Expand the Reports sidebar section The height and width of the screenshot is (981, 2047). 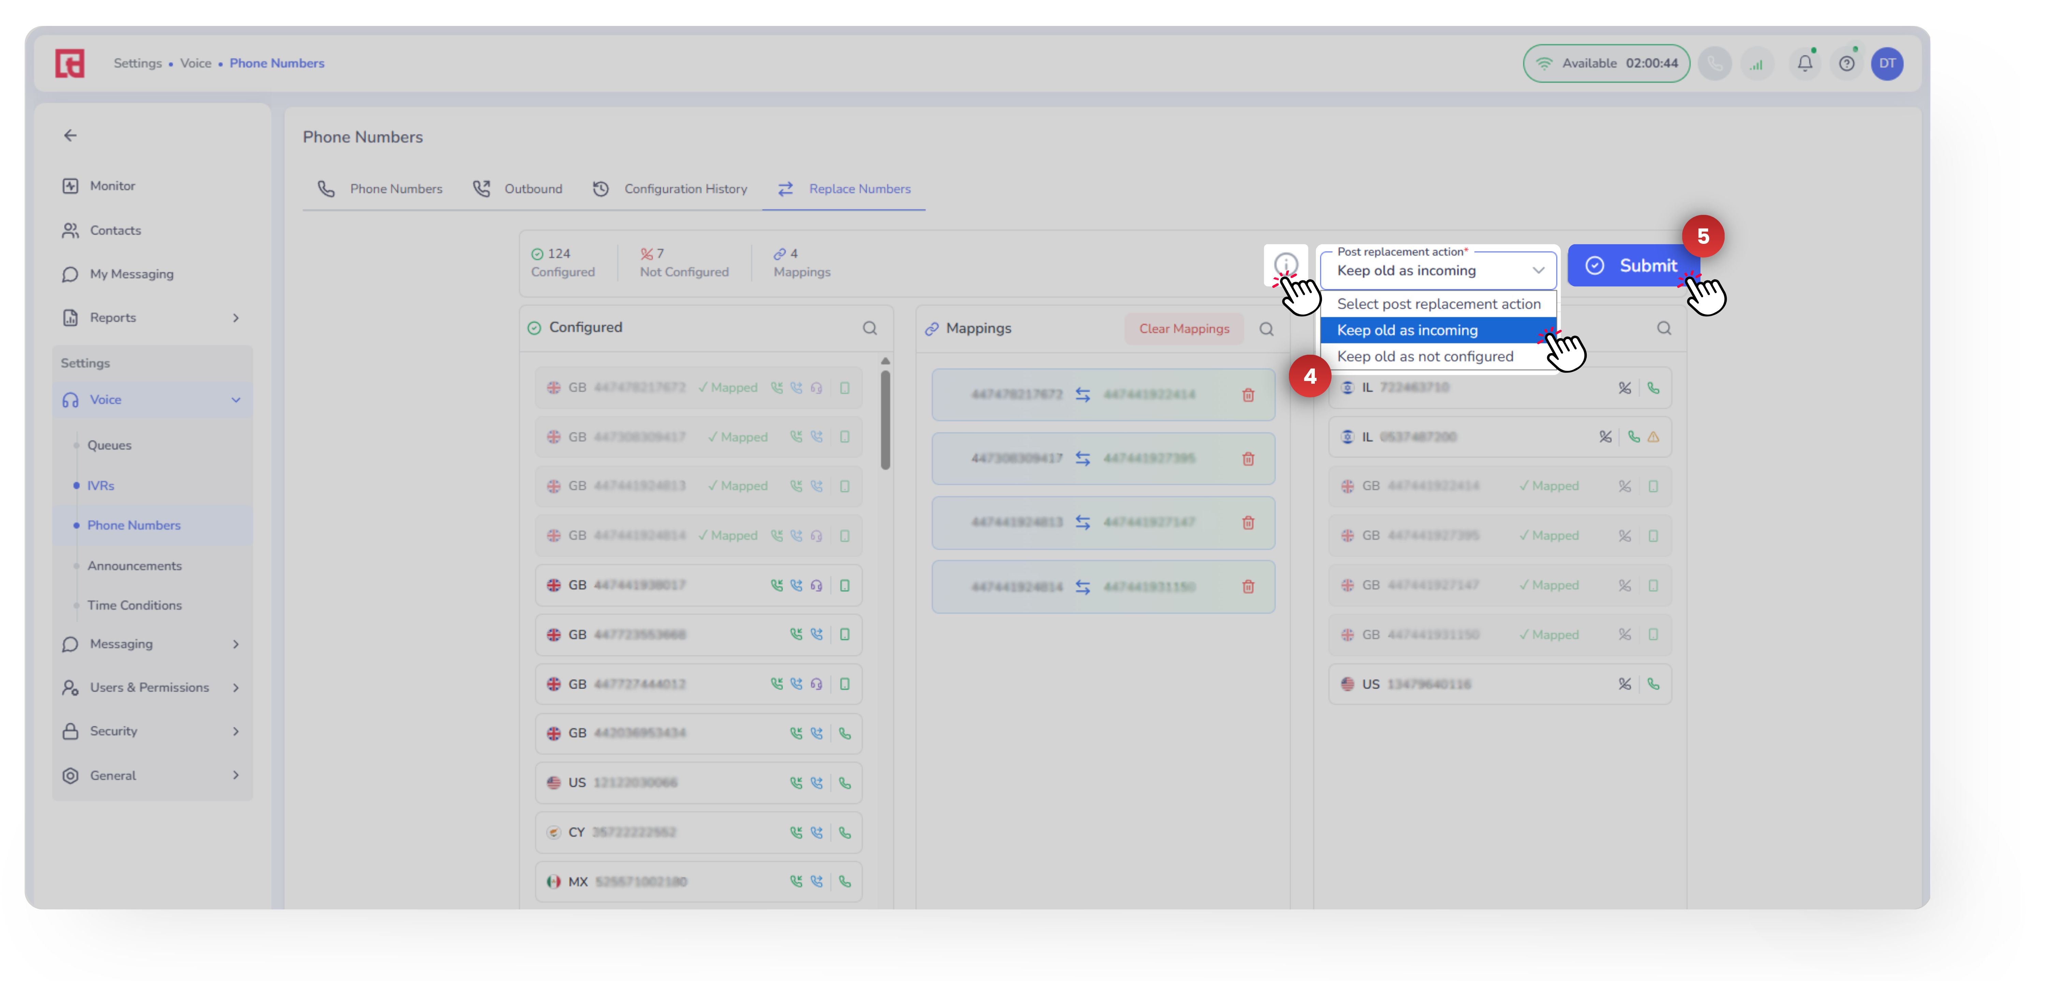click(x=235, y=318)
